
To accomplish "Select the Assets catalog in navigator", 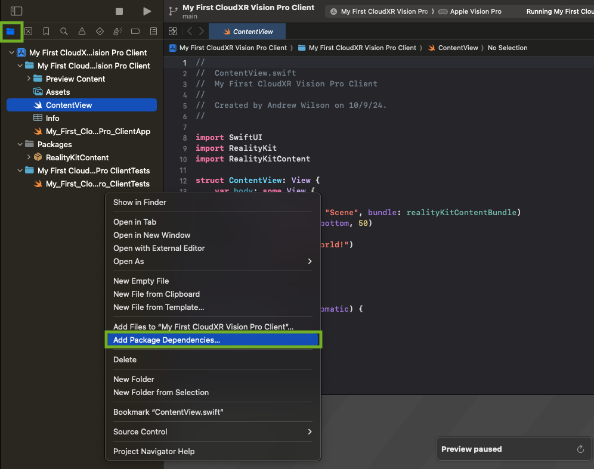I will [x=58, y=92].
